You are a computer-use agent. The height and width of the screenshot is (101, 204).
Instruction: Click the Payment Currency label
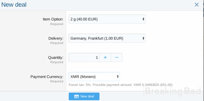point(47,77)
